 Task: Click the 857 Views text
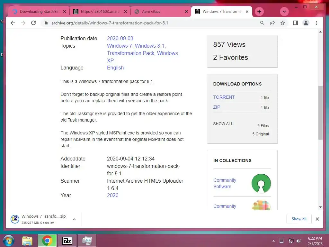pyautogui.click(x=229, y=44)
